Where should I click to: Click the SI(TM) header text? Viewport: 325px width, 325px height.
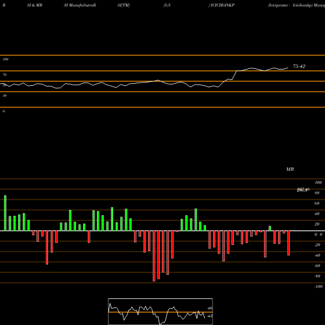pyautogui.click(x=123, y=5)
